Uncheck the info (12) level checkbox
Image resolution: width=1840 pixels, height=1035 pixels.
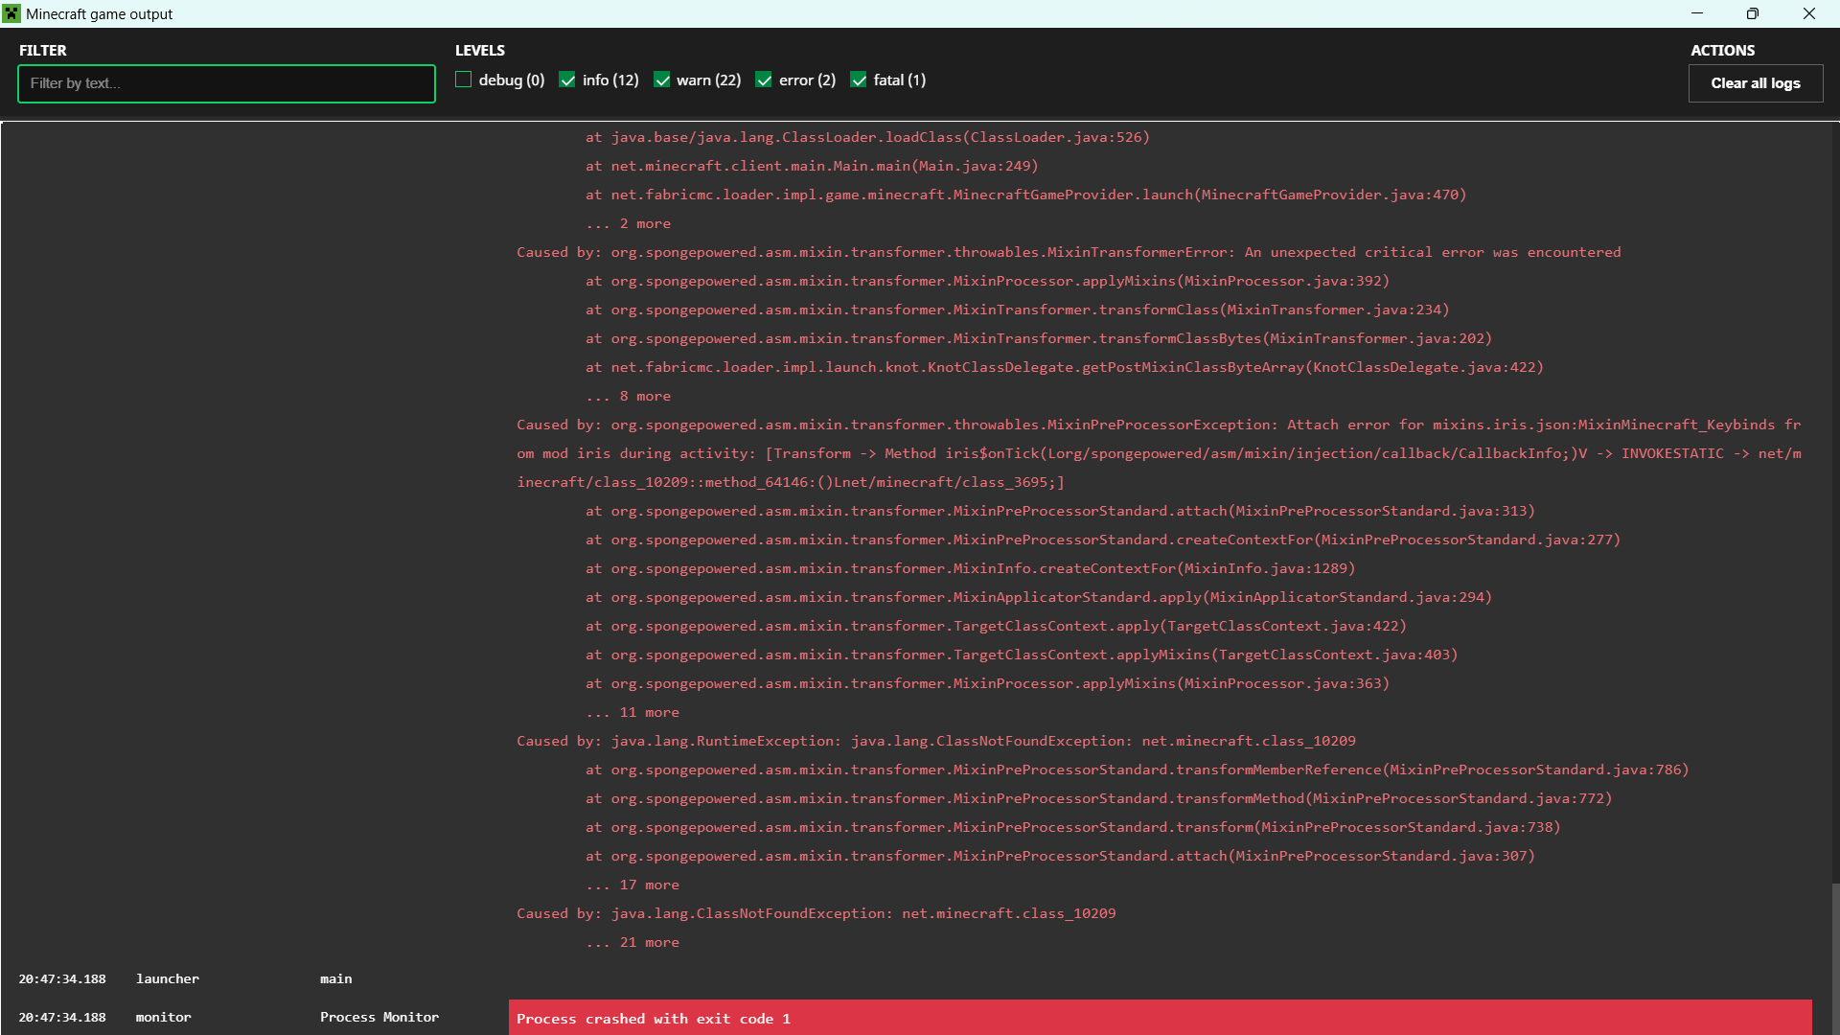click(567, 80)
